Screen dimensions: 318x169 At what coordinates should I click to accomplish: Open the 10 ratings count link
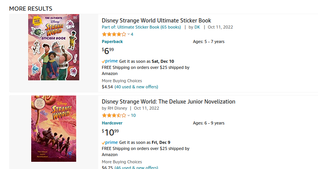(x=133, y=115)
